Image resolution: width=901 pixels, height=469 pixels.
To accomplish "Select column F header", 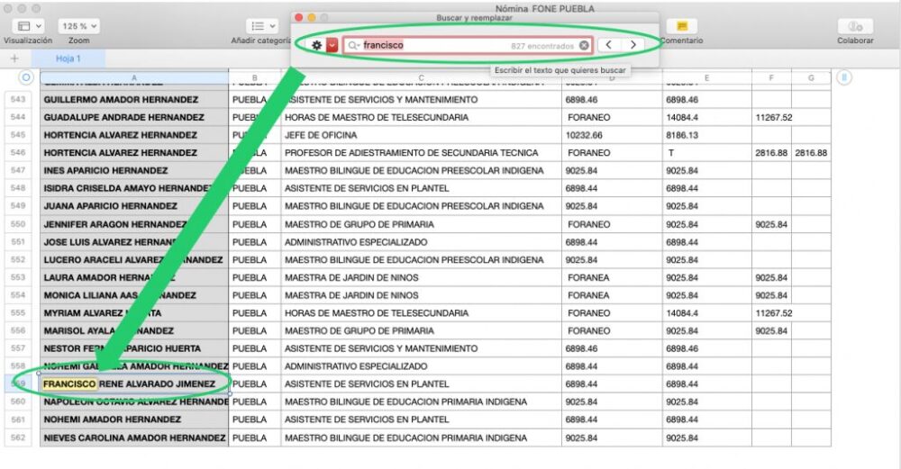I will [771, 77].
